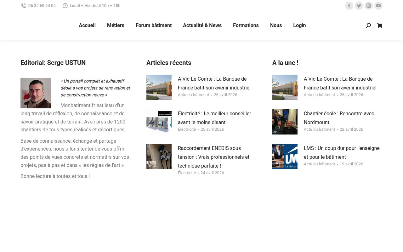
Task: Navigate to Accueil in the menu
Action: (x=87, y=26)
